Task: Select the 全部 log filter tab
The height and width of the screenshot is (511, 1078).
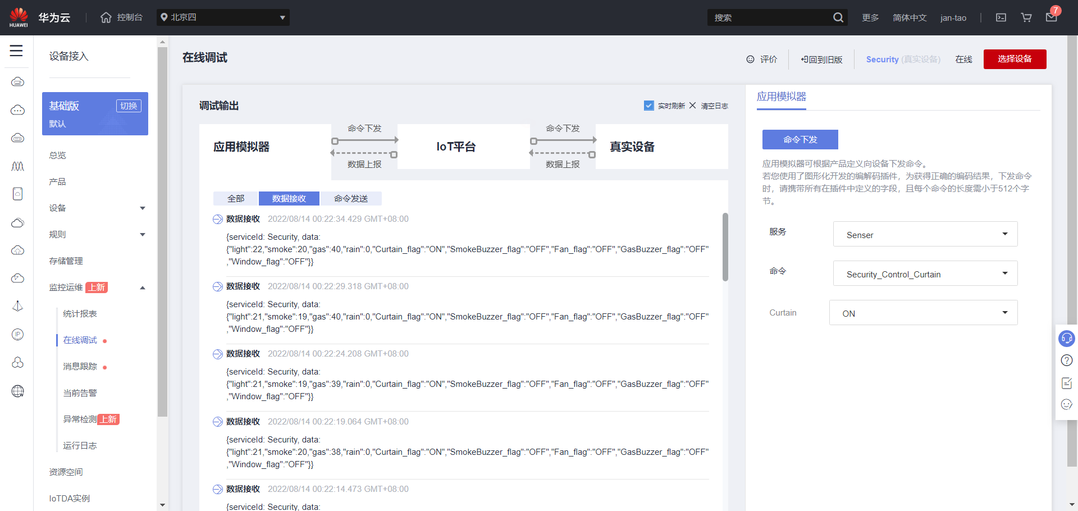Action: [x=236, y=198]
